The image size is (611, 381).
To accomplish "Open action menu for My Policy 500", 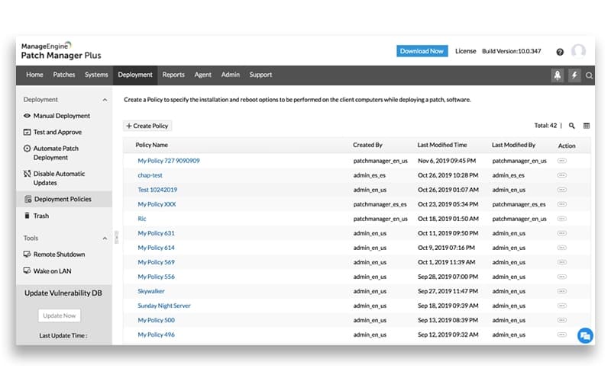I will (561, 320).
